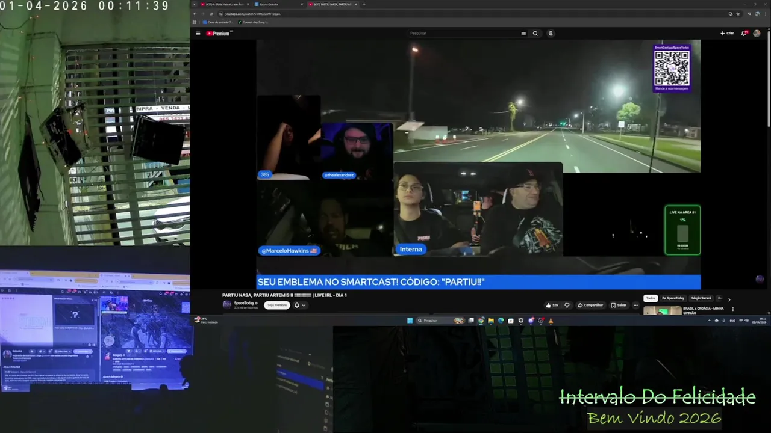This screenshot has height=433, width=771.
Task: Select the De SpaceToday filter chip
Action: [x=673, y=298]
